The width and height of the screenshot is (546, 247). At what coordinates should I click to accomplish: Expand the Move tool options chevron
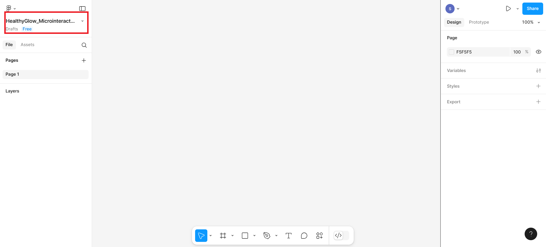[x=210, y=236]
